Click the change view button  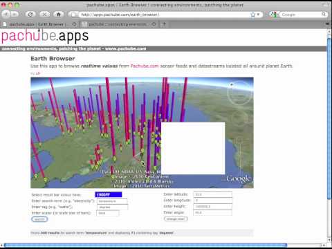click(x=176, y=219)
